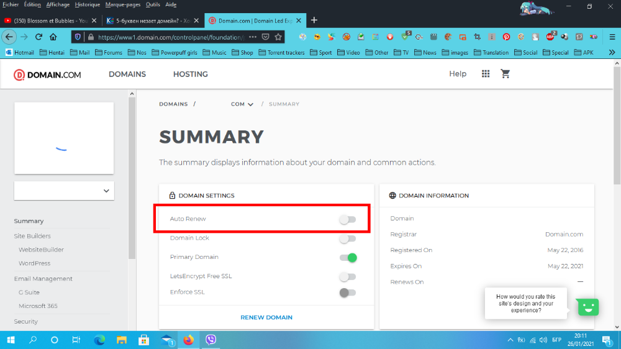This screenshot has width=621, height=349.
Task: Enable the Auto Renew toggle
Action: coord(347,219)
